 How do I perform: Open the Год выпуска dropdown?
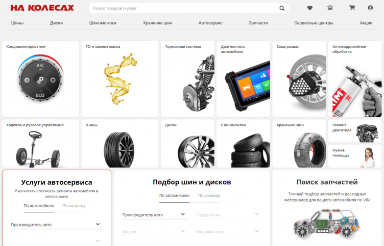coord(228,215)
